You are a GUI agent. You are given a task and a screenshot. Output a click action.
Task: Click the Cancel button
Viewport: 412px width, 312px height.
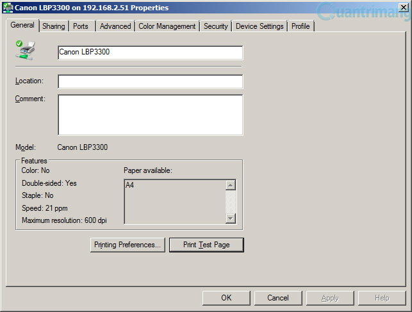tap(278, 298)
